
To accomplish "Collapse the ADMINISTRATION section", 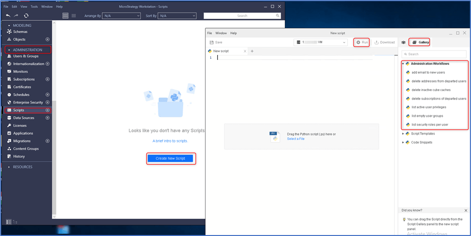I will tap(9, 49).
